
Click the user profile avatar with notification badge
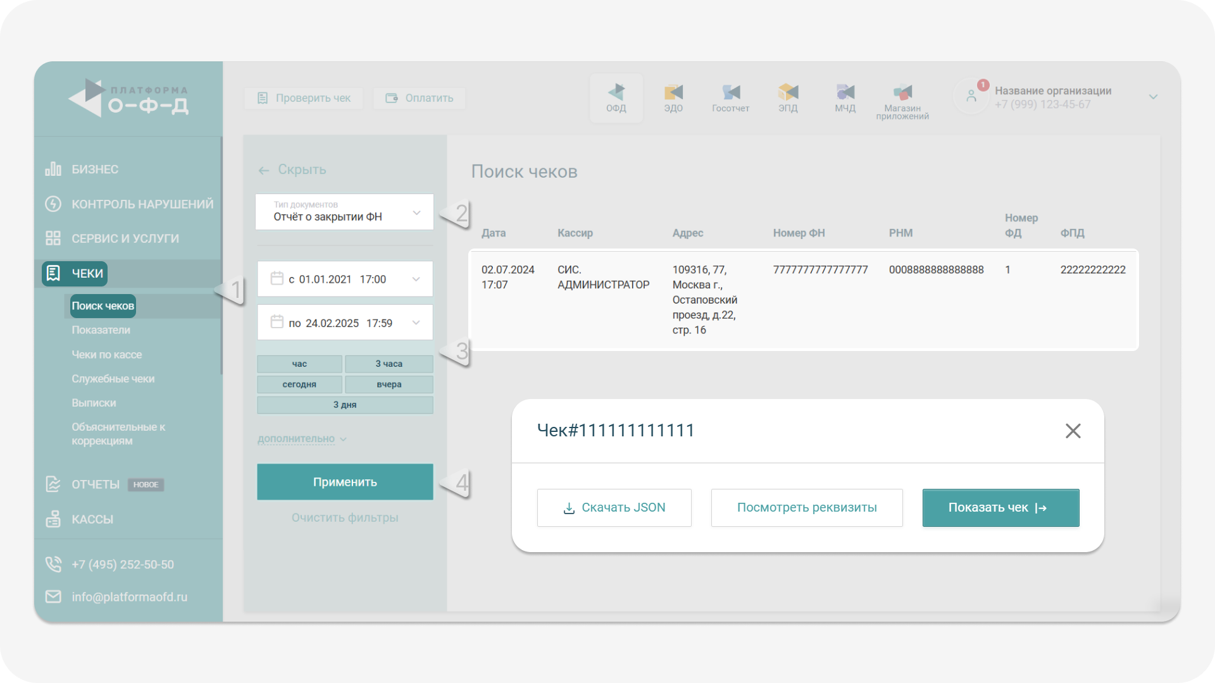coord(971,96)
